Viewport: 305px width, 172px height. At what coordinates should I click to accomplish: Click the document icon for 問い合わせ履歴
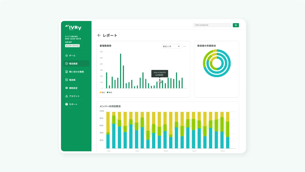tap(66, 72)
